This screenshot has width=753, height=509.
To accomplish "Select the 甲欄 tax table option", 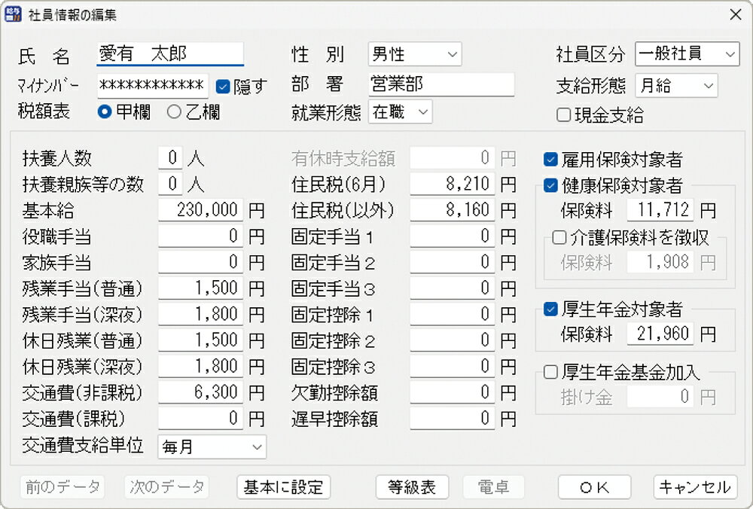I will pos(105,112).
